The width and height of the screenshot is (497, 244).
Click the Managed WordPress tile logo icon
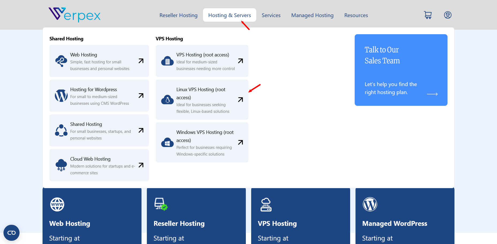pyautogui.click(x=370, y=204)
